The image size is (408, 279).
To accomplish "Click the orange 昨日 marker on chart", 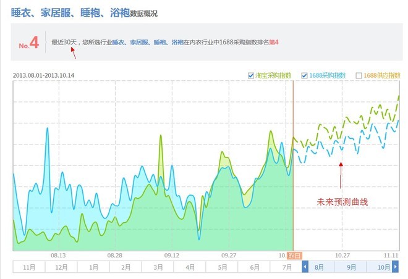I will click(294, 255).
